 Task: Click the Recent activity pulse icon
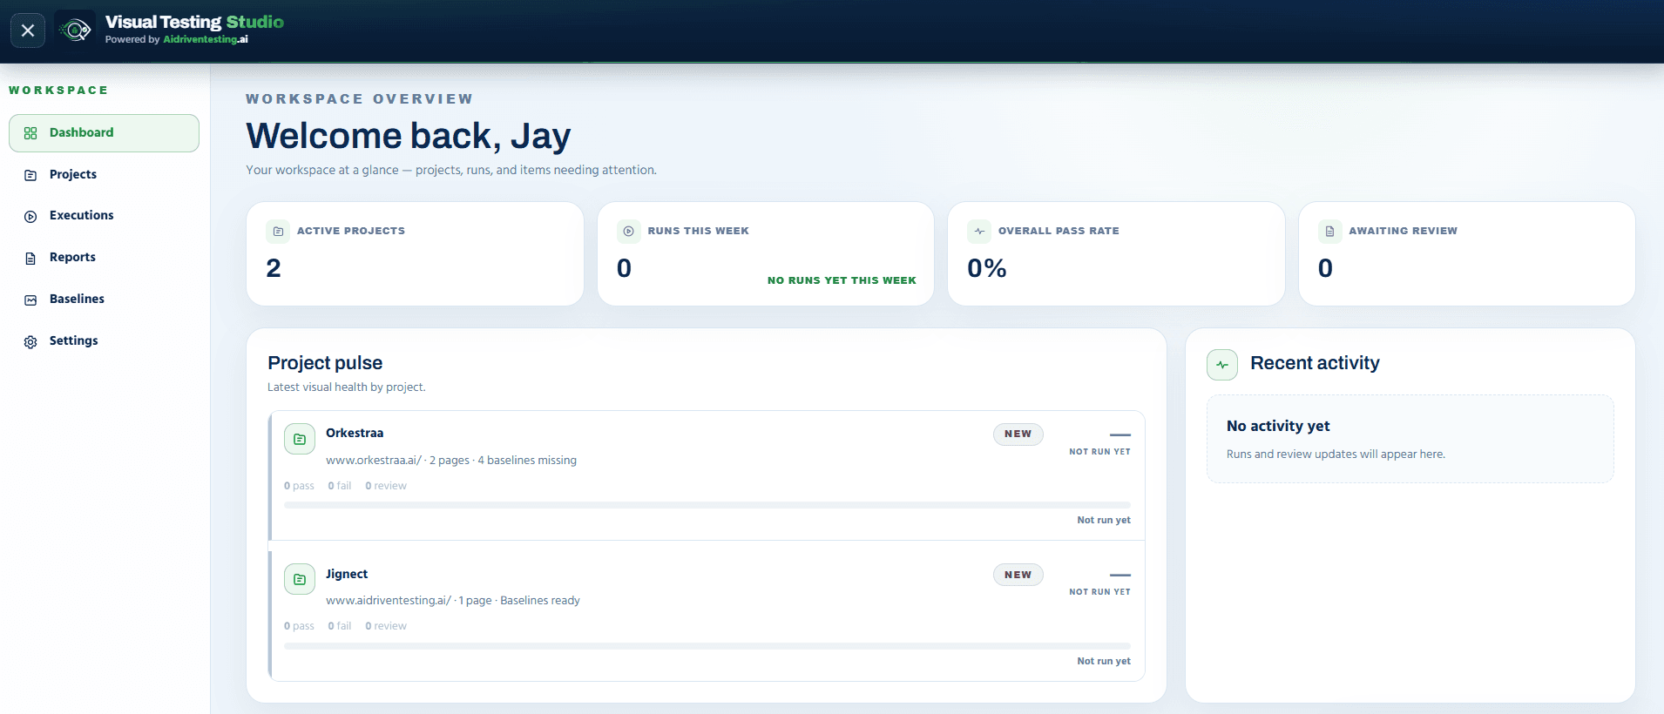pos(1222,365)
